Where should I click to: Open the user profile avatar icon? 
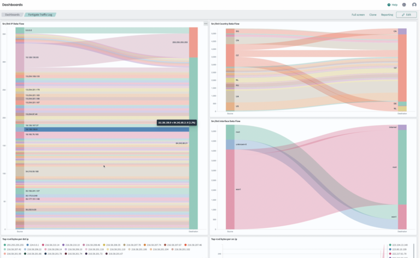point(414,5)
